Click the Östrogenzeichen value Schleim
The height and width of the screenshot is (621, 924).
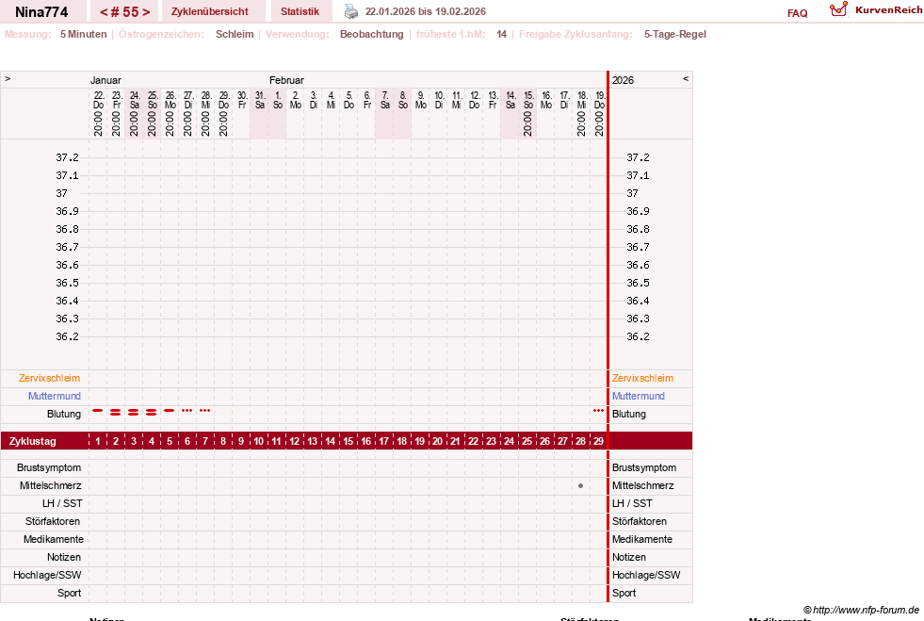click(x=235, y=34)
